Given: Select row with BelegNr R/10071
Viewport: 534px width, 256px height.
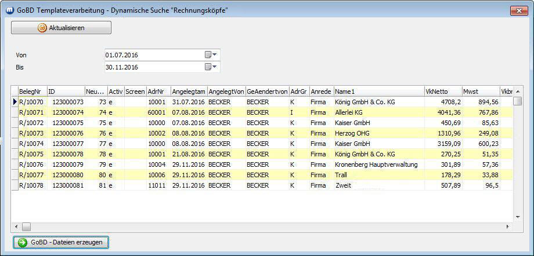Looking at the screenshot, I should point(31,112).
